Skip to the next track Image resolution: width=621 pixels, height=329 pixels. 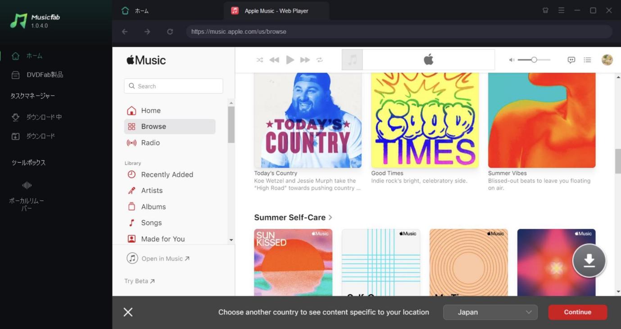click(x=305, y=60)
